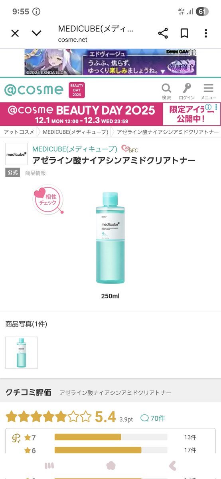Go to the @cosme home logo
Viewport: 221px width, 479px height.
(34, 90)
